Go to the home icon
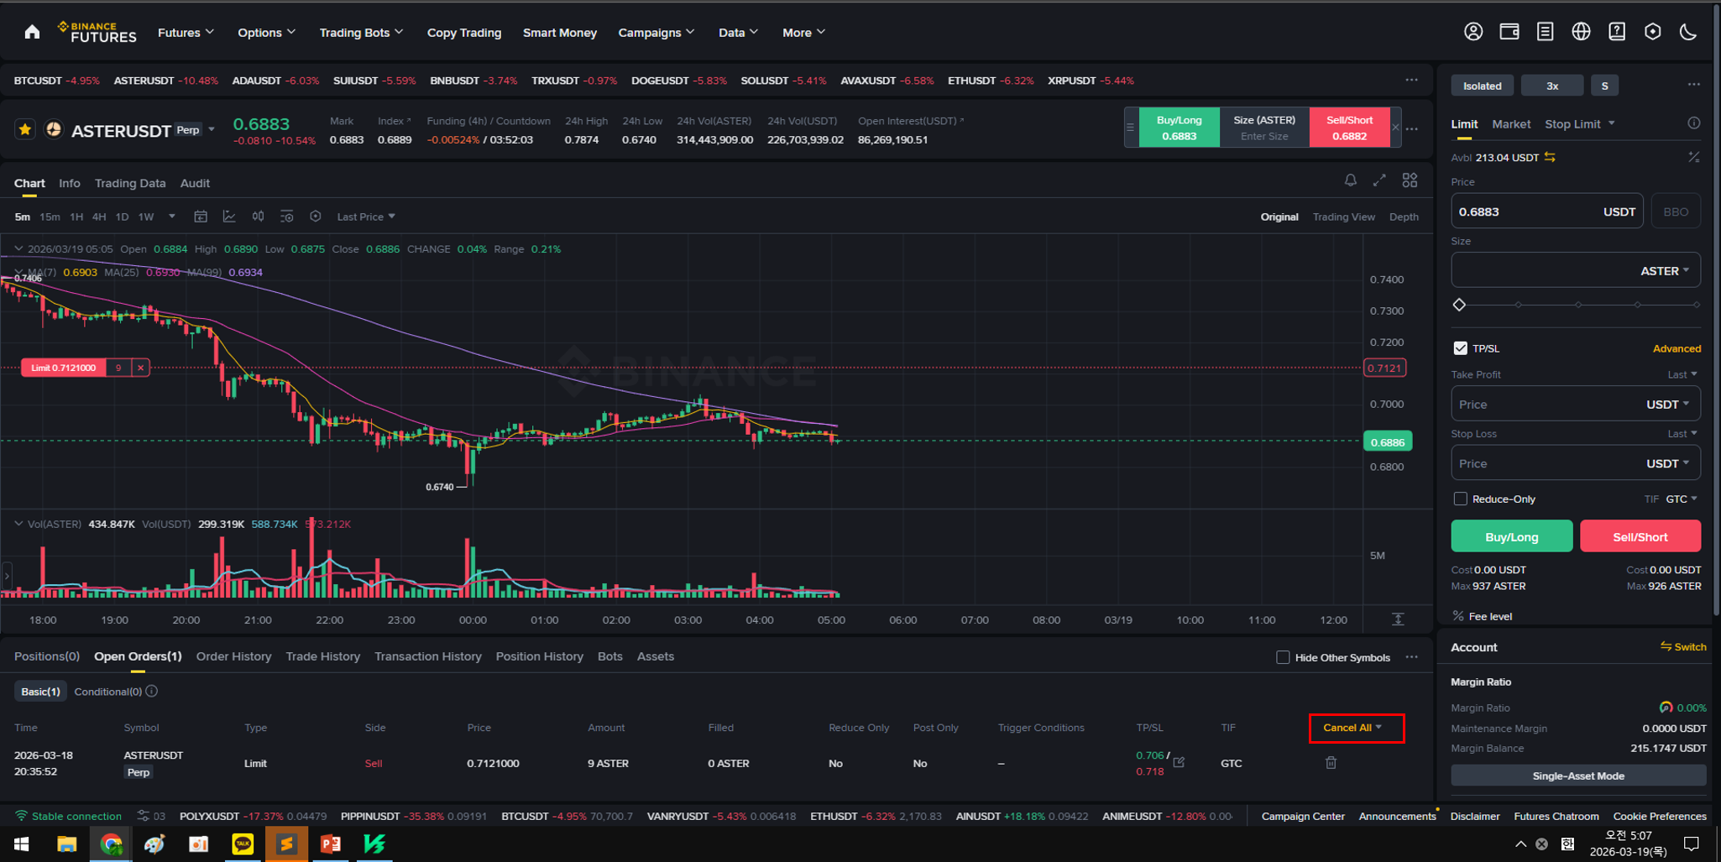This screenshot has width=1721, height=862. tap(32, 32)
